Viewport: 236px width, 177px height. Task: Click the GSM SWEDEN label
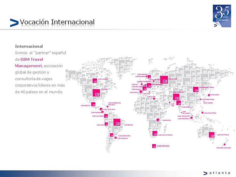[142, 74]
